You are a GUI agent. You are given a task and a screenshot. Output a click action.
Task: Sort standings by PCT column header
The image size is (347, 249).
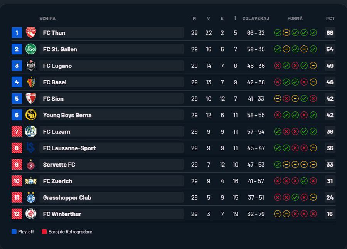[x=330, y=19]
